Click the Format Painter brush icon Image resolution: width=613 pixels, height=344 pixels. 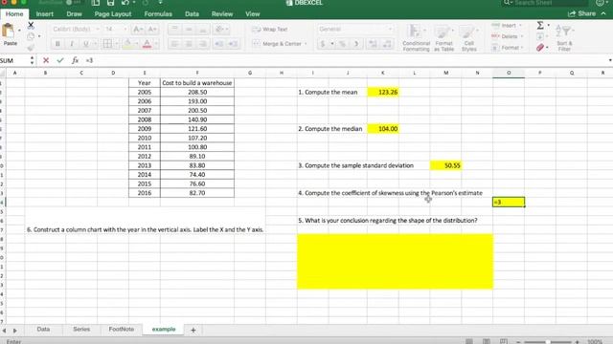[x=31, y=47]
